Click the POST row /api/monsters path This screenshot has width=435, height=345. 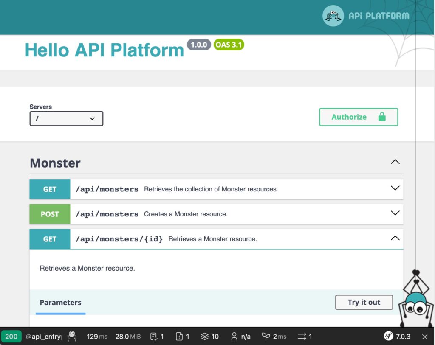click(107, 214)
